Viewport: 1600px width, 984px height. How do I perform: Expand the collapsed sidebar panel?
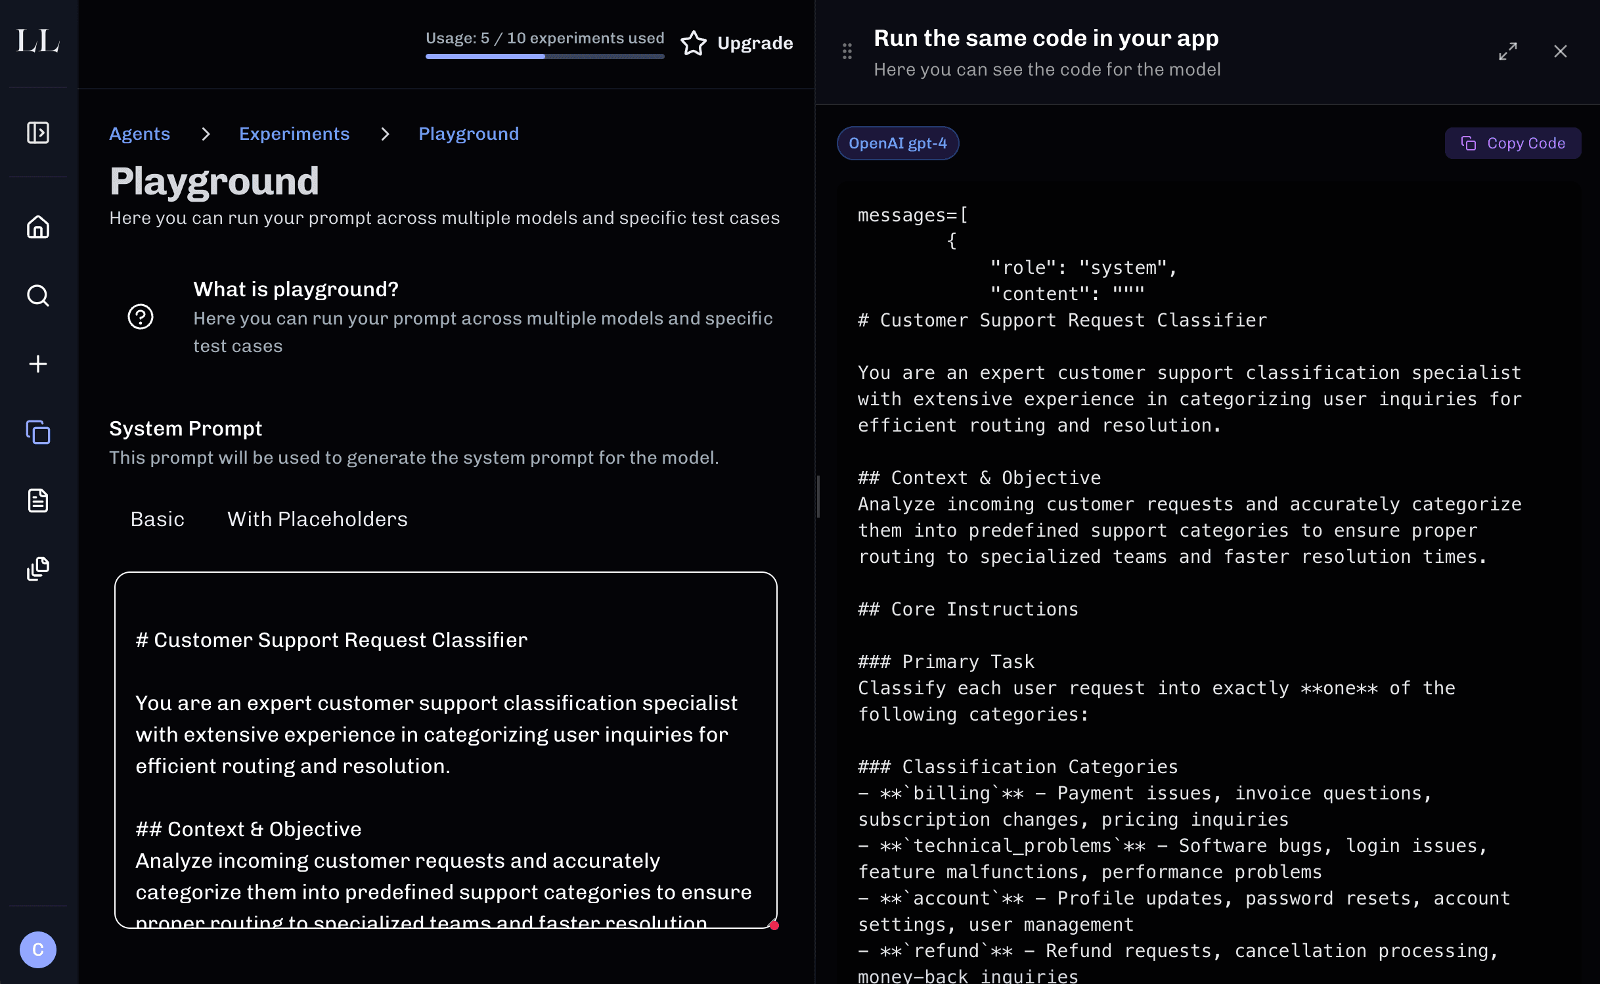(38, 132)
